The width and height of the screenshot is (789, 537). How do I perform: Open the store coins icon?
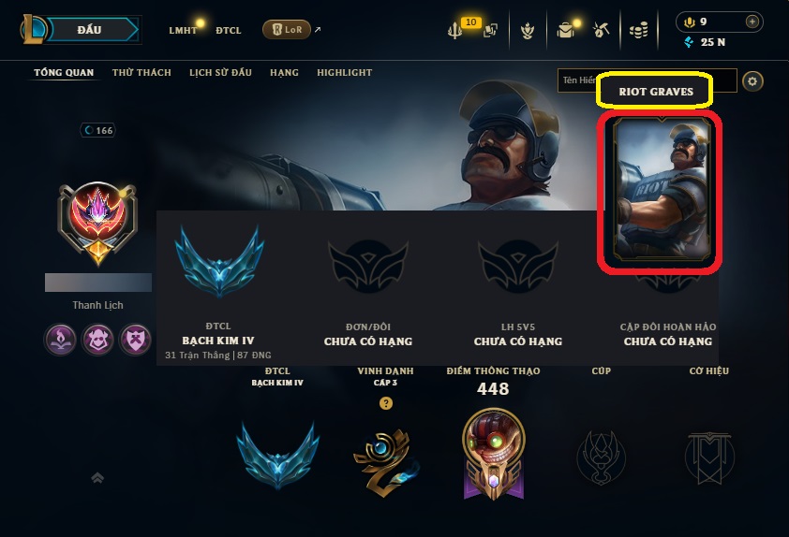(638, 31)
